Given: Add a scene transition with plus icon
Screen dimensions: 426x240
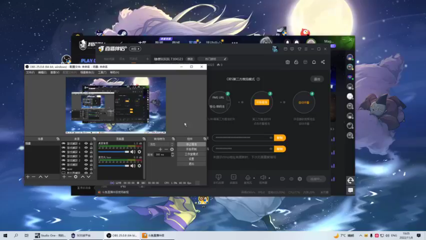Looking at the screenshot, I should (x=160, y=149).
